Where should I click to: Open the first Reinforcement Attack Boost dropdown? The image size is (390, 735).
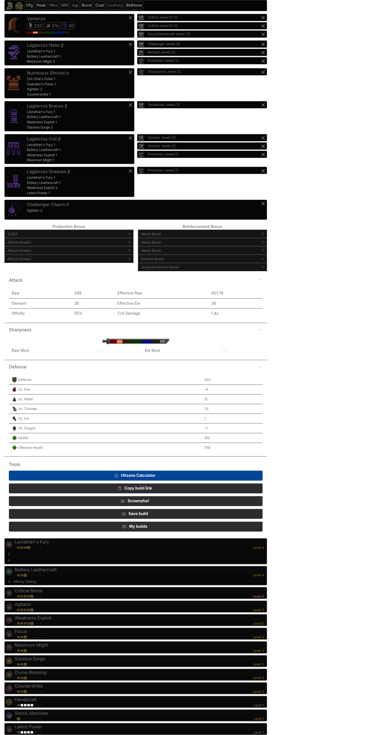202,234
